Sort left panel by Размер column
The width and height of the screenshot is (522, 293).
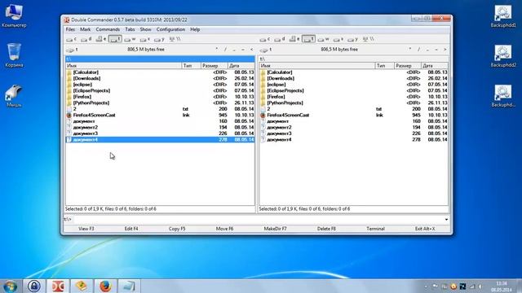215,66
